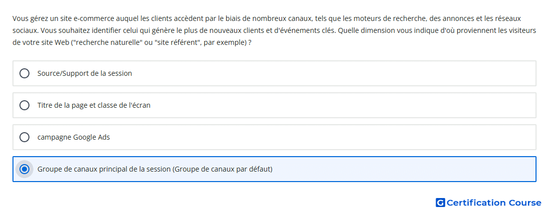549x212 pixels.
Task: Click the "Source/Support de la session" label text
Action: (85, 73)
